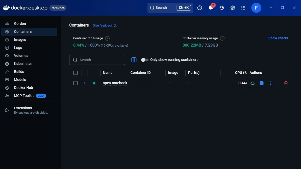Open Settings gear icon in header
Viewport: 301px width, 169px height.
(233, 8)
